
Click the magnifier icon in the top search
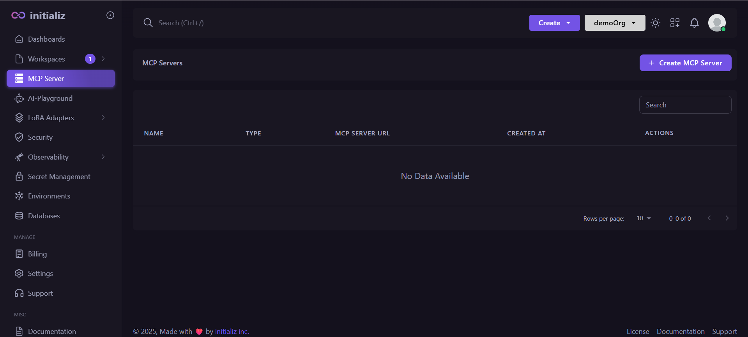point(148,23)
